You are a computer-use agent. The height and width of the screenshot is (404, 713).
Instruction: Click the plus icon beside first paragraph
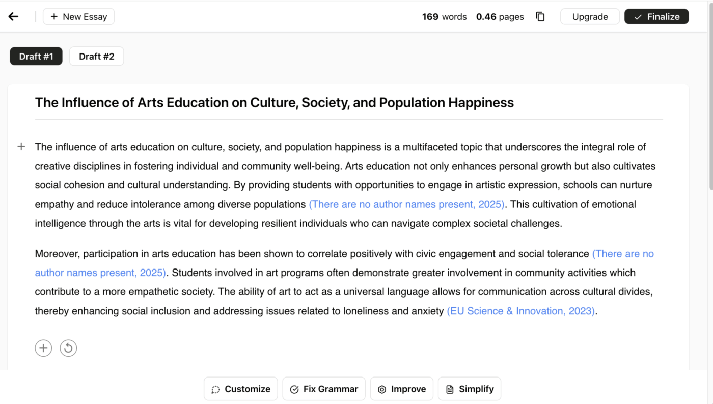pyautogui.click(x=21, y=147)
